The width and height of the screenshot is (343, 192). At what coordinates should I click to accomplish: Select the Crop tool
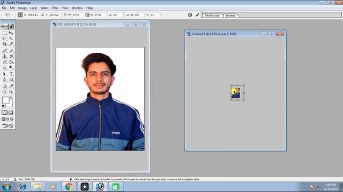point(5,44)
